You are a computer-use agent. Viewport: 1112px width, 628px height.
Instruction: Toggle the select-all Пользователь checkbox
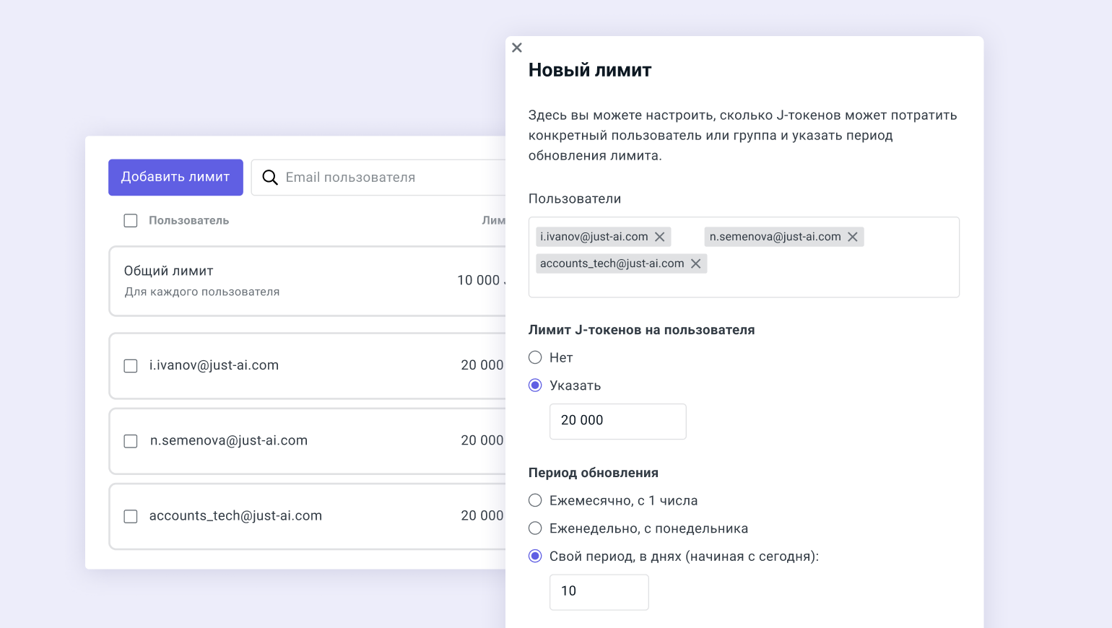coord(131,221)
